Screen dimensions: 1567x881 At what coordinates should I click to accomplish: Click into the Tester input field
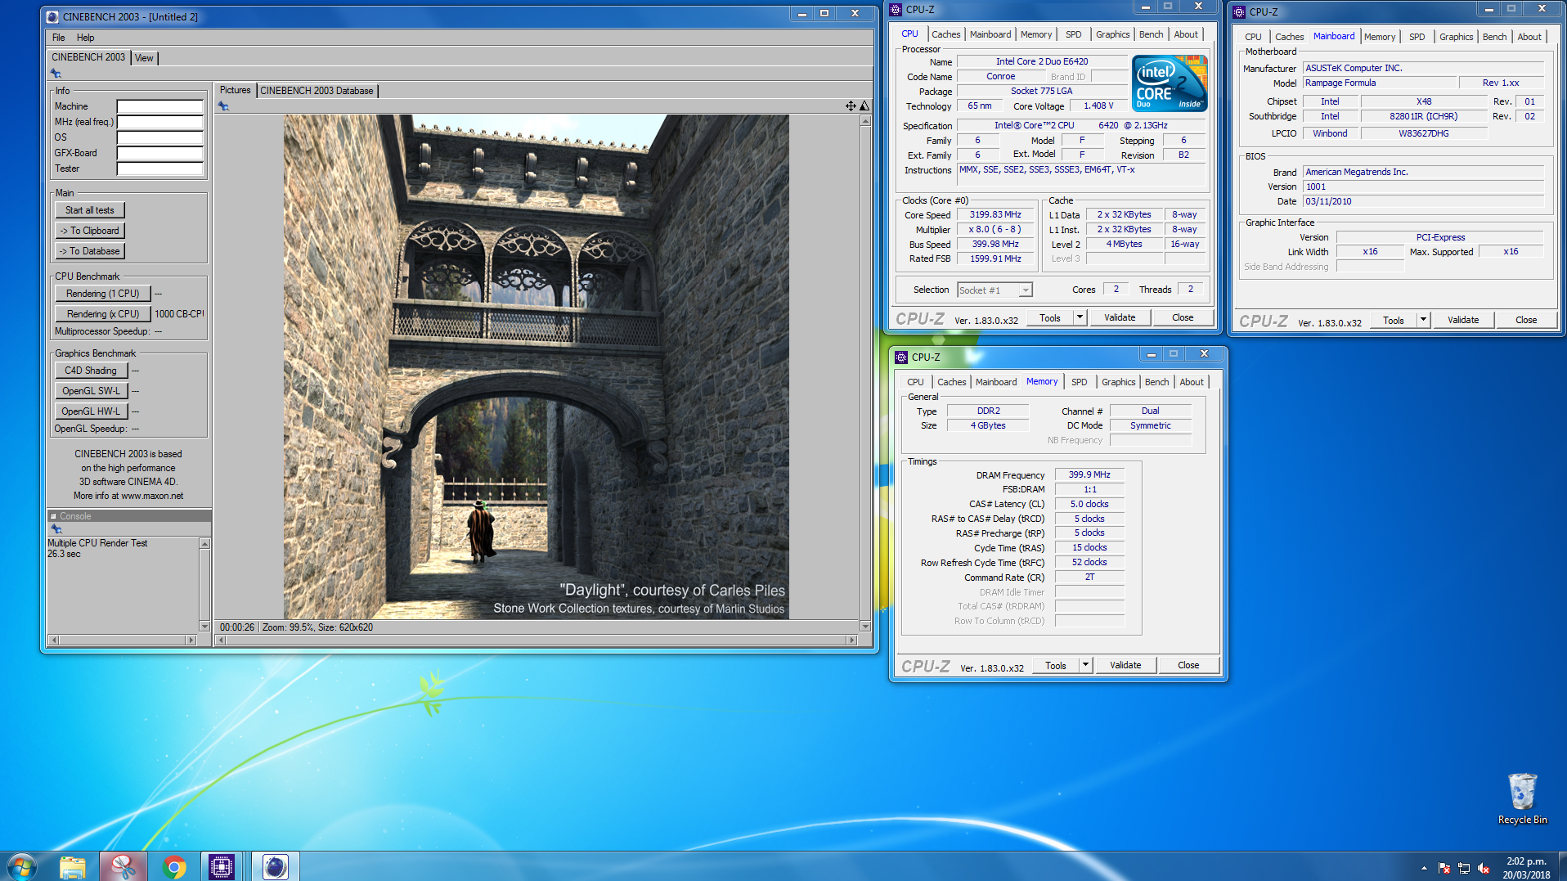(160, 169)
